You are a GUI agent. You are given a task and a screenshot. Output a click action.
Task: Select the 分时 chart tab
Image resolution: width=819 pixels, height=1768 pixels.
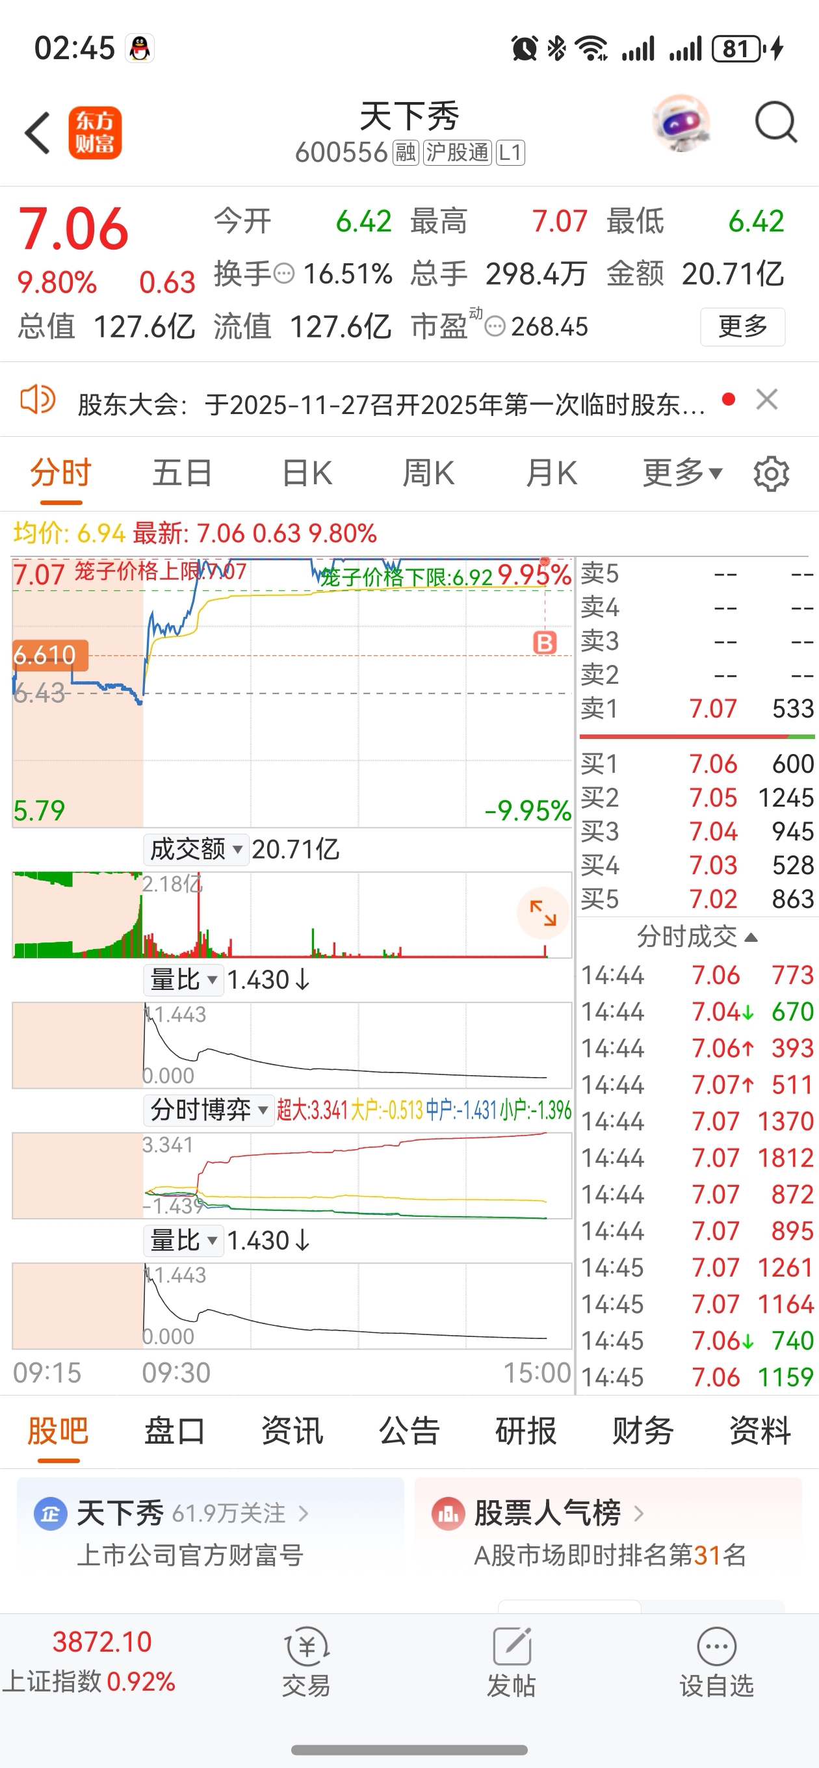tap(60, 474)
